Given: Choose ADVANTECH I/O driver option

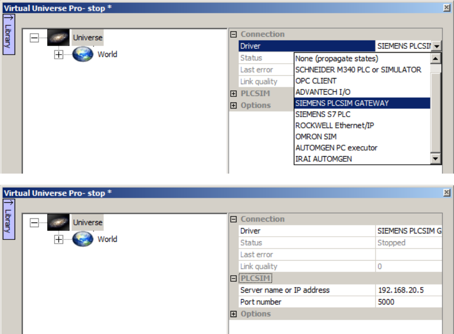Looking at the screenshot, I should 362,92.
